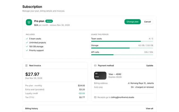Click the Visa ···· 4242 card label

coord(115,74)
